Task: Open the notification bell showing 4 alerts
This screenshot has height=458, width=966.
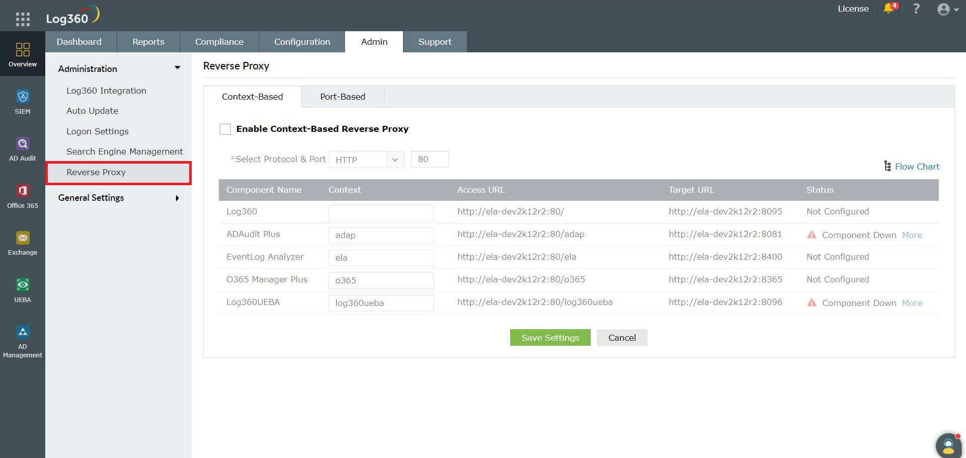Action: click(x=889, y=9)
